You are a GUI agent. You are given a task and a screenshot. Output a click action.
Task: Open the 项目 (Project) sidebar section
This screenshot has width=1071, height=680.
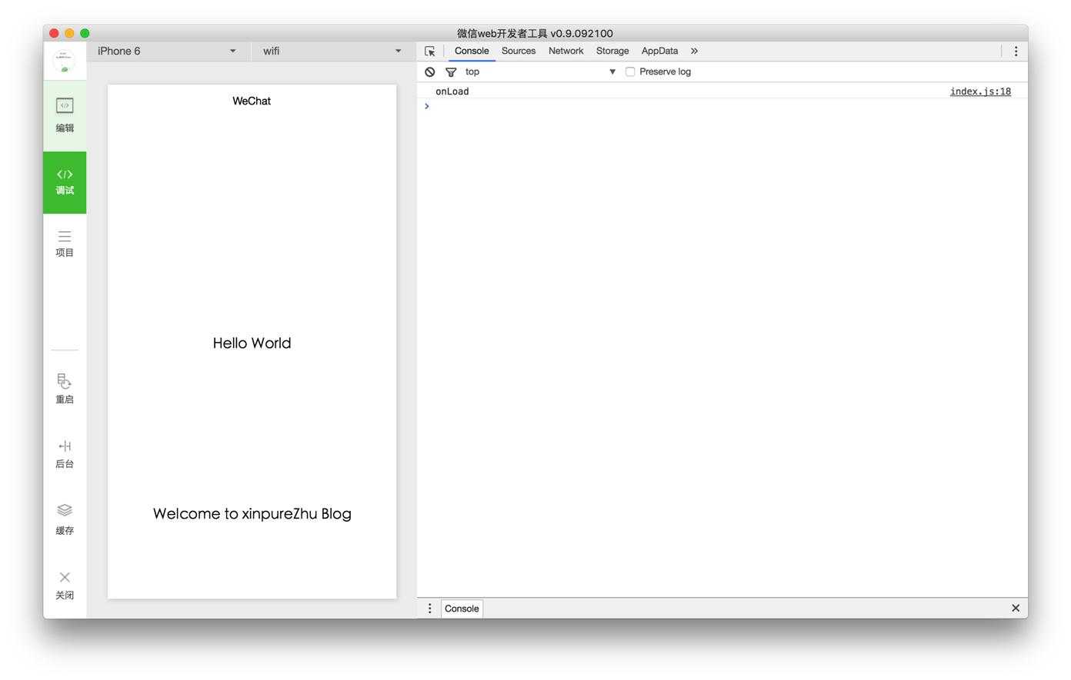(65, 244)
